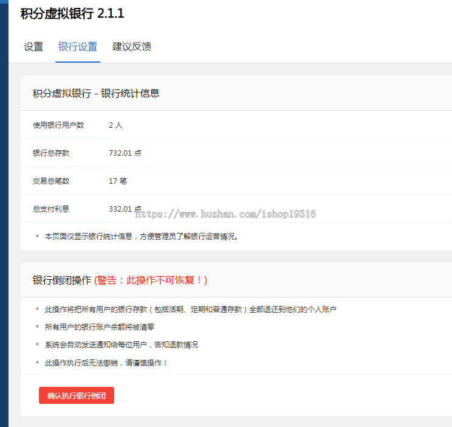
Task: Click the value 17 笔
Action: (118, 181)
